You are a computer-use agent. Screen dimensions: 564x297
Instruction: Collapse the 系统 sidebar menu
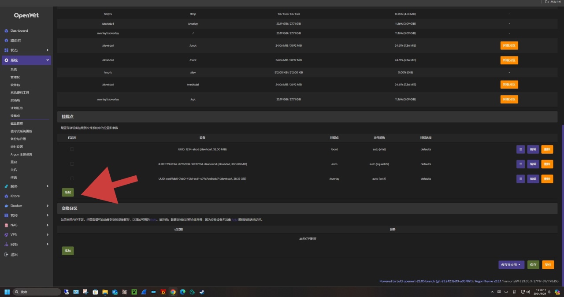coord(47,60)
